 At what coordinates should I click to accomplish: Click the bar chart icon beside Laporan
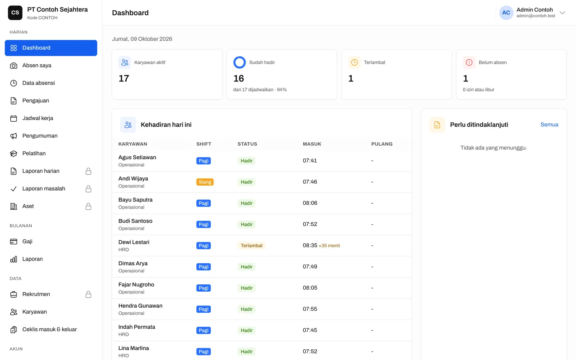pos(14,259)
